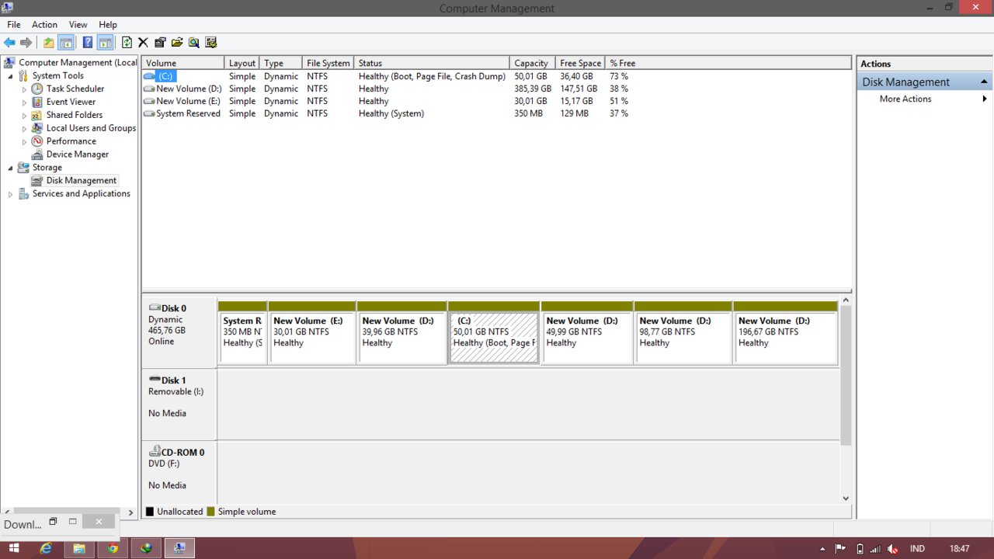Select the New Volume (D:) 39,96 GB partition
994x559 pixels.
[402, 332]
